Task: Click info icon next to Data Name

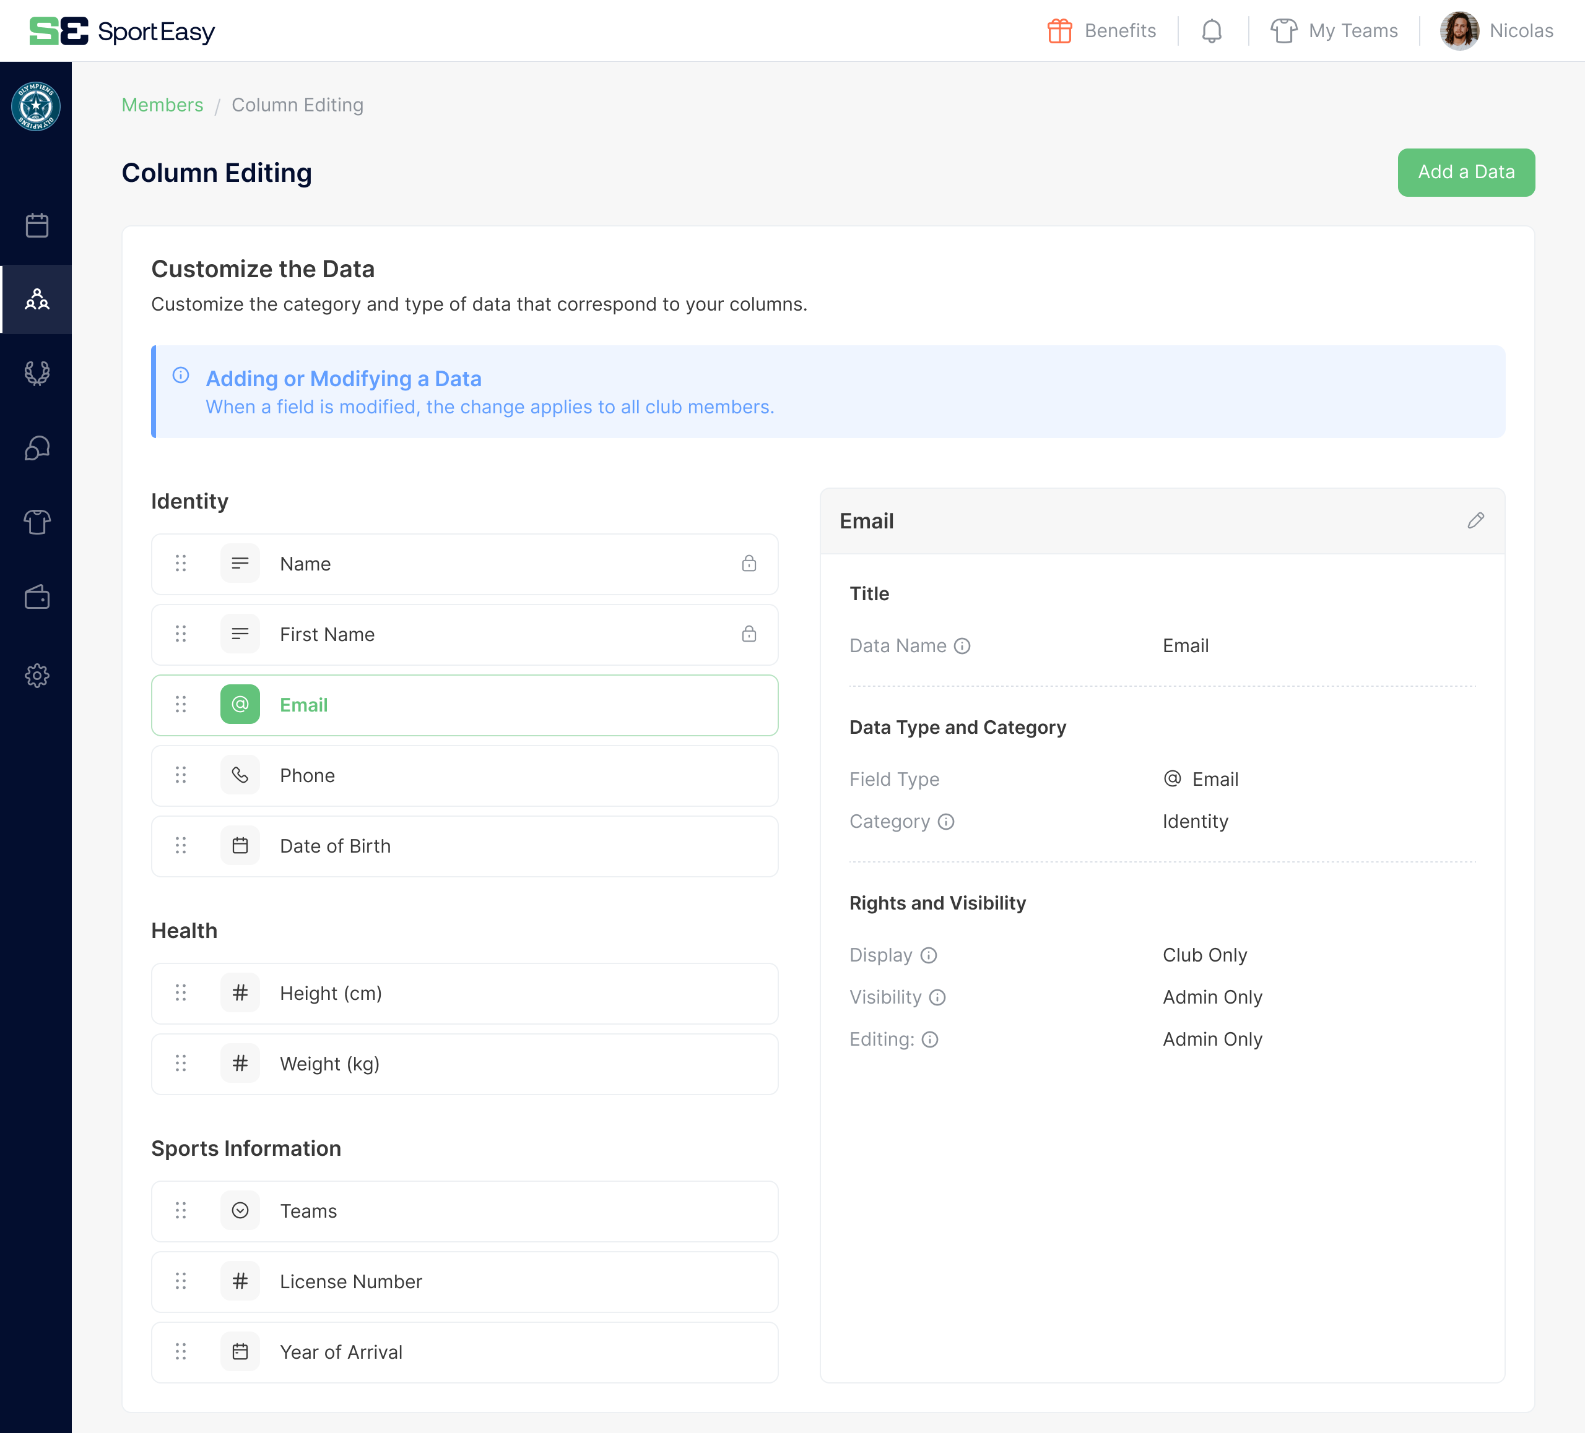Action: (x=962, y=646)
